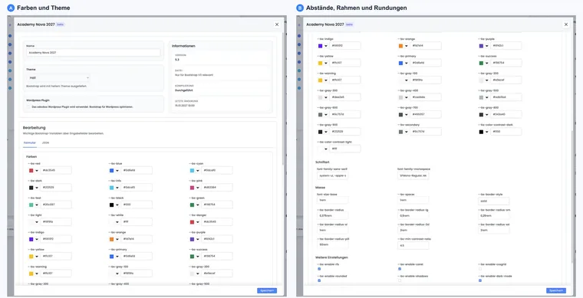This screenshot has height=298, width=583.
Task: Switch to the Formular tab
Action: [30, 142]
